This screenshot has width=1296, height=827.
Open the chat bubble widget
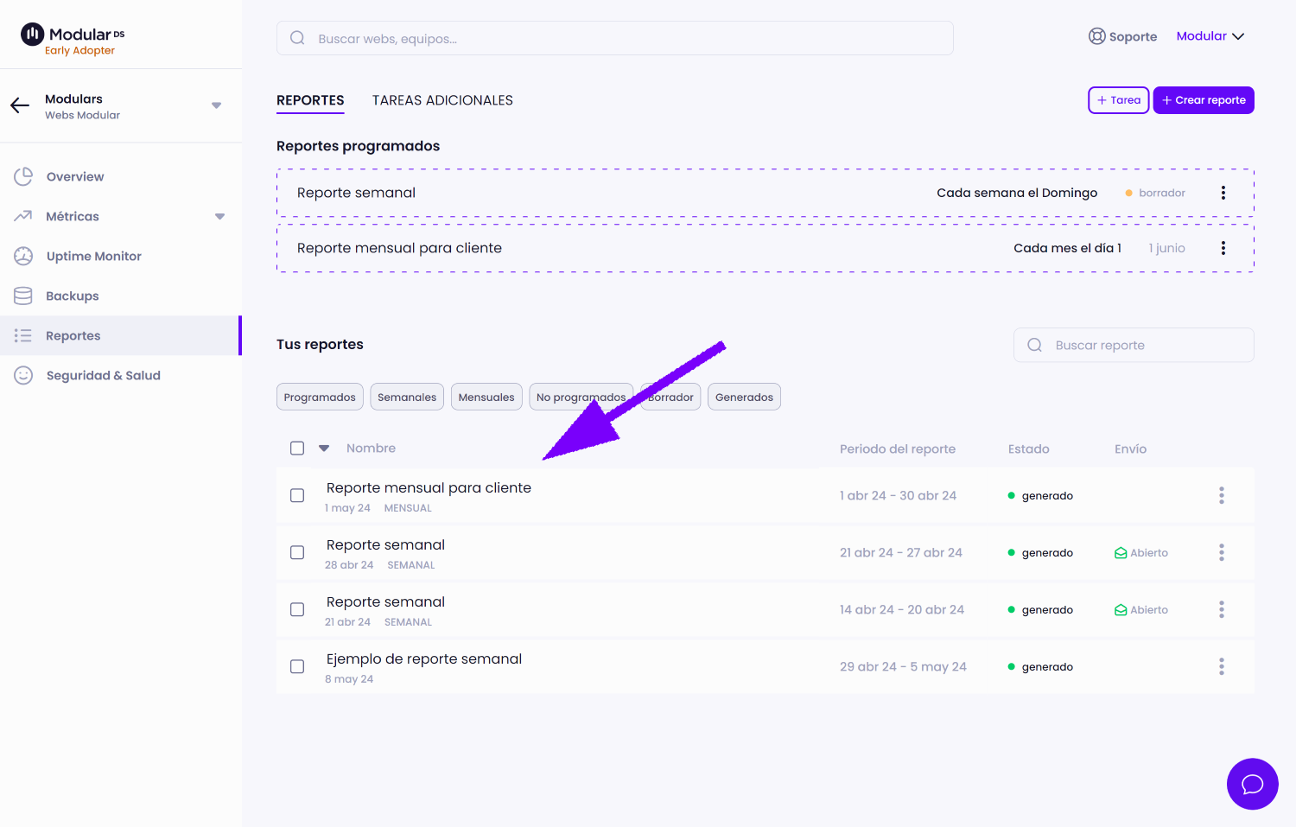[x=1253, y=784]
